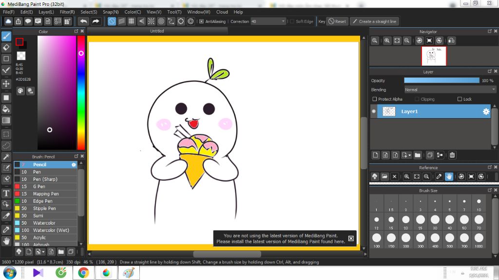This screenshot has height=280, width=499.
Task: Expand the add-brush dropdown arrow
Action: tap(43, 252)
